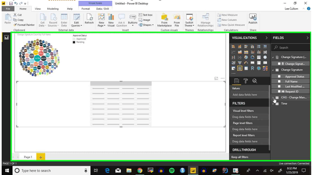This screenshot has height=175, width=312.
Task: Open the Switch Theme dropdown
Action: (189, 20)
